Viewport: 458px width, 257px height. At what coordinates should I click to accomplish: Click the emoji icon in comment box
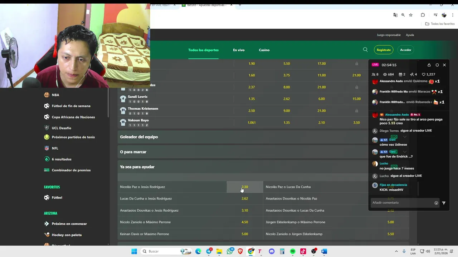pyautogui.click(x=436, y=203)
